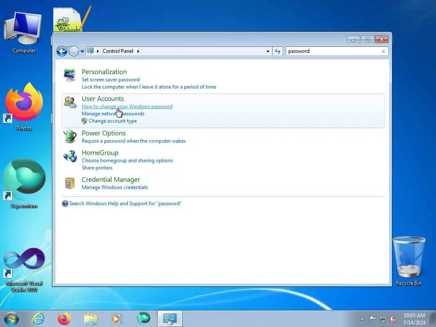Expand the address bar previous locations dropdown
436x327 pixels.
click(268, 51)
